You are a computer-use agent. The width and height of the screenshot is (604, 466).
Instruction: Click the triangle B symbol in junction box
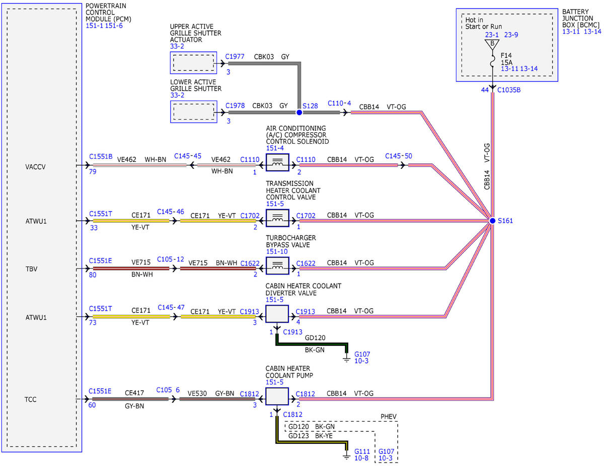(492, 44)
